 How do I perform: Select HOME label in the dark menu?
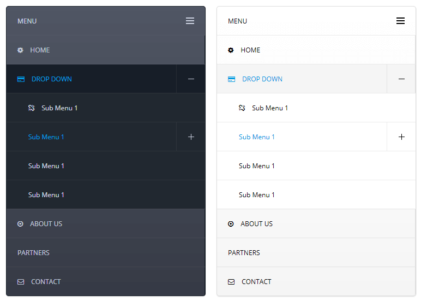pos(40,50)
